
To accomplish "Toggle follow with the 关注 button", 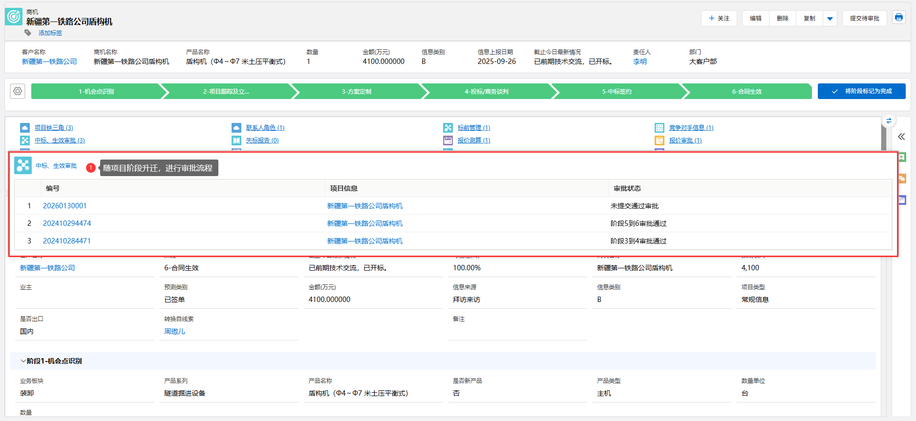I will click(719, 19).
